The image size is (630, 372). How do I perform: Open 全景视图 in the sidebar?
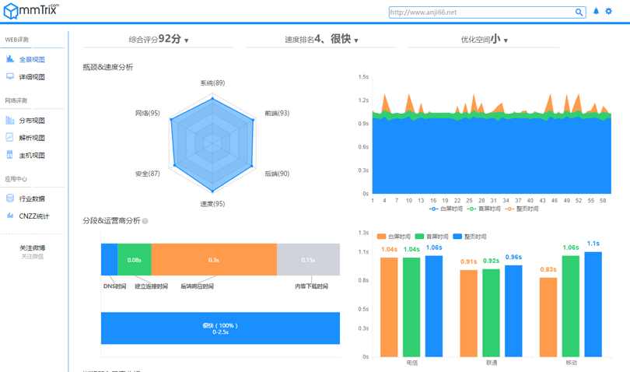(x=32, y=59)
